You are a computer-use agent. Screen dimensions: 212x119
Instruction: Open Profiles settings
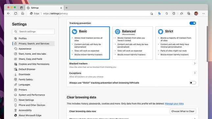34,38
